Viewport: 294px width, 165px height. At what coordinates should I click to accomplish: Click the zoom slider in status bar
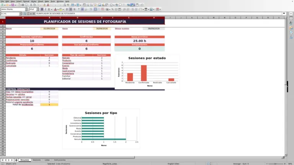tap(276, 164)
